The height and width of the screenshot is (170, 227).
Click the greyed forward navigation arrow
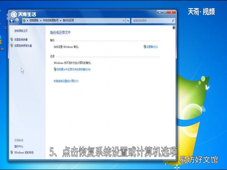17,21
